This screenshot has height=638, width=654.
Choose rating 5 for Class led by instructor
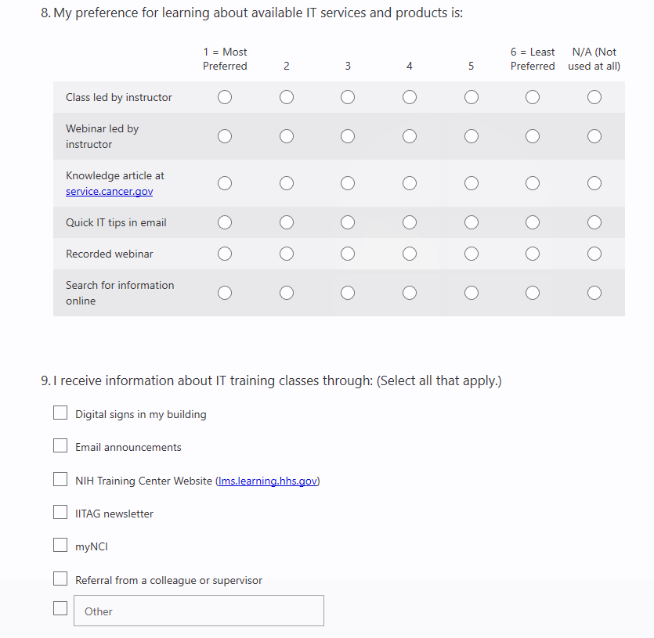point(472,97)
